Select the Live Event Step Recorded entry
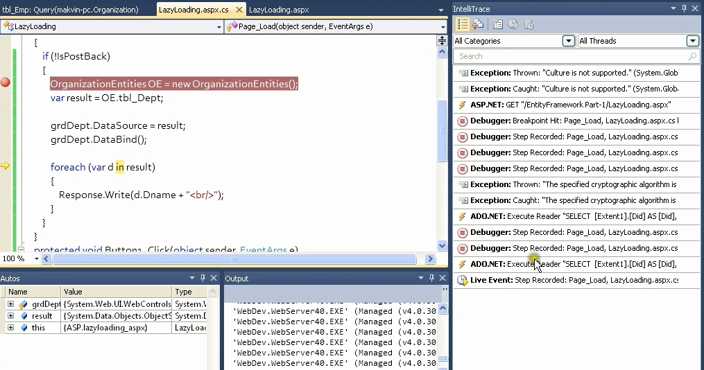 (x=569, y=280)
